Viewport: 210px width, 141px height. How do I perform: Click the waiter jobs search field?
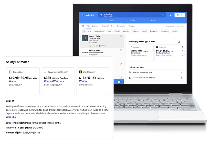point(132,15)
